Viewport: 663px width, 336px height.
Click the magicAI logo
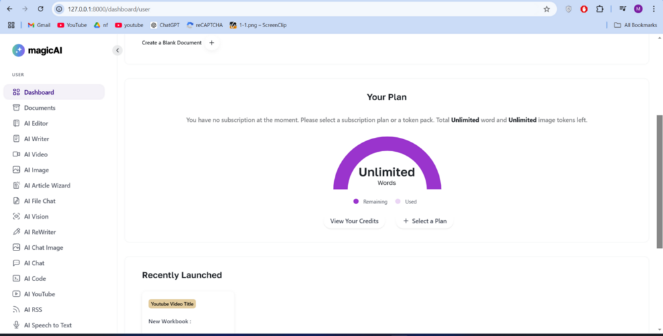click(37, 50)
